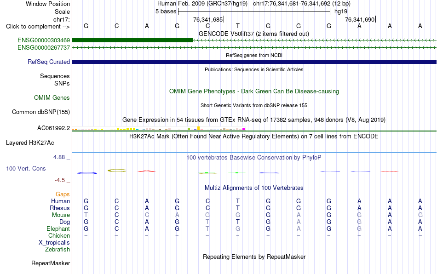Click the 5 bases scale bar
The height and width of the screenshot is (274, 437).
254,11
